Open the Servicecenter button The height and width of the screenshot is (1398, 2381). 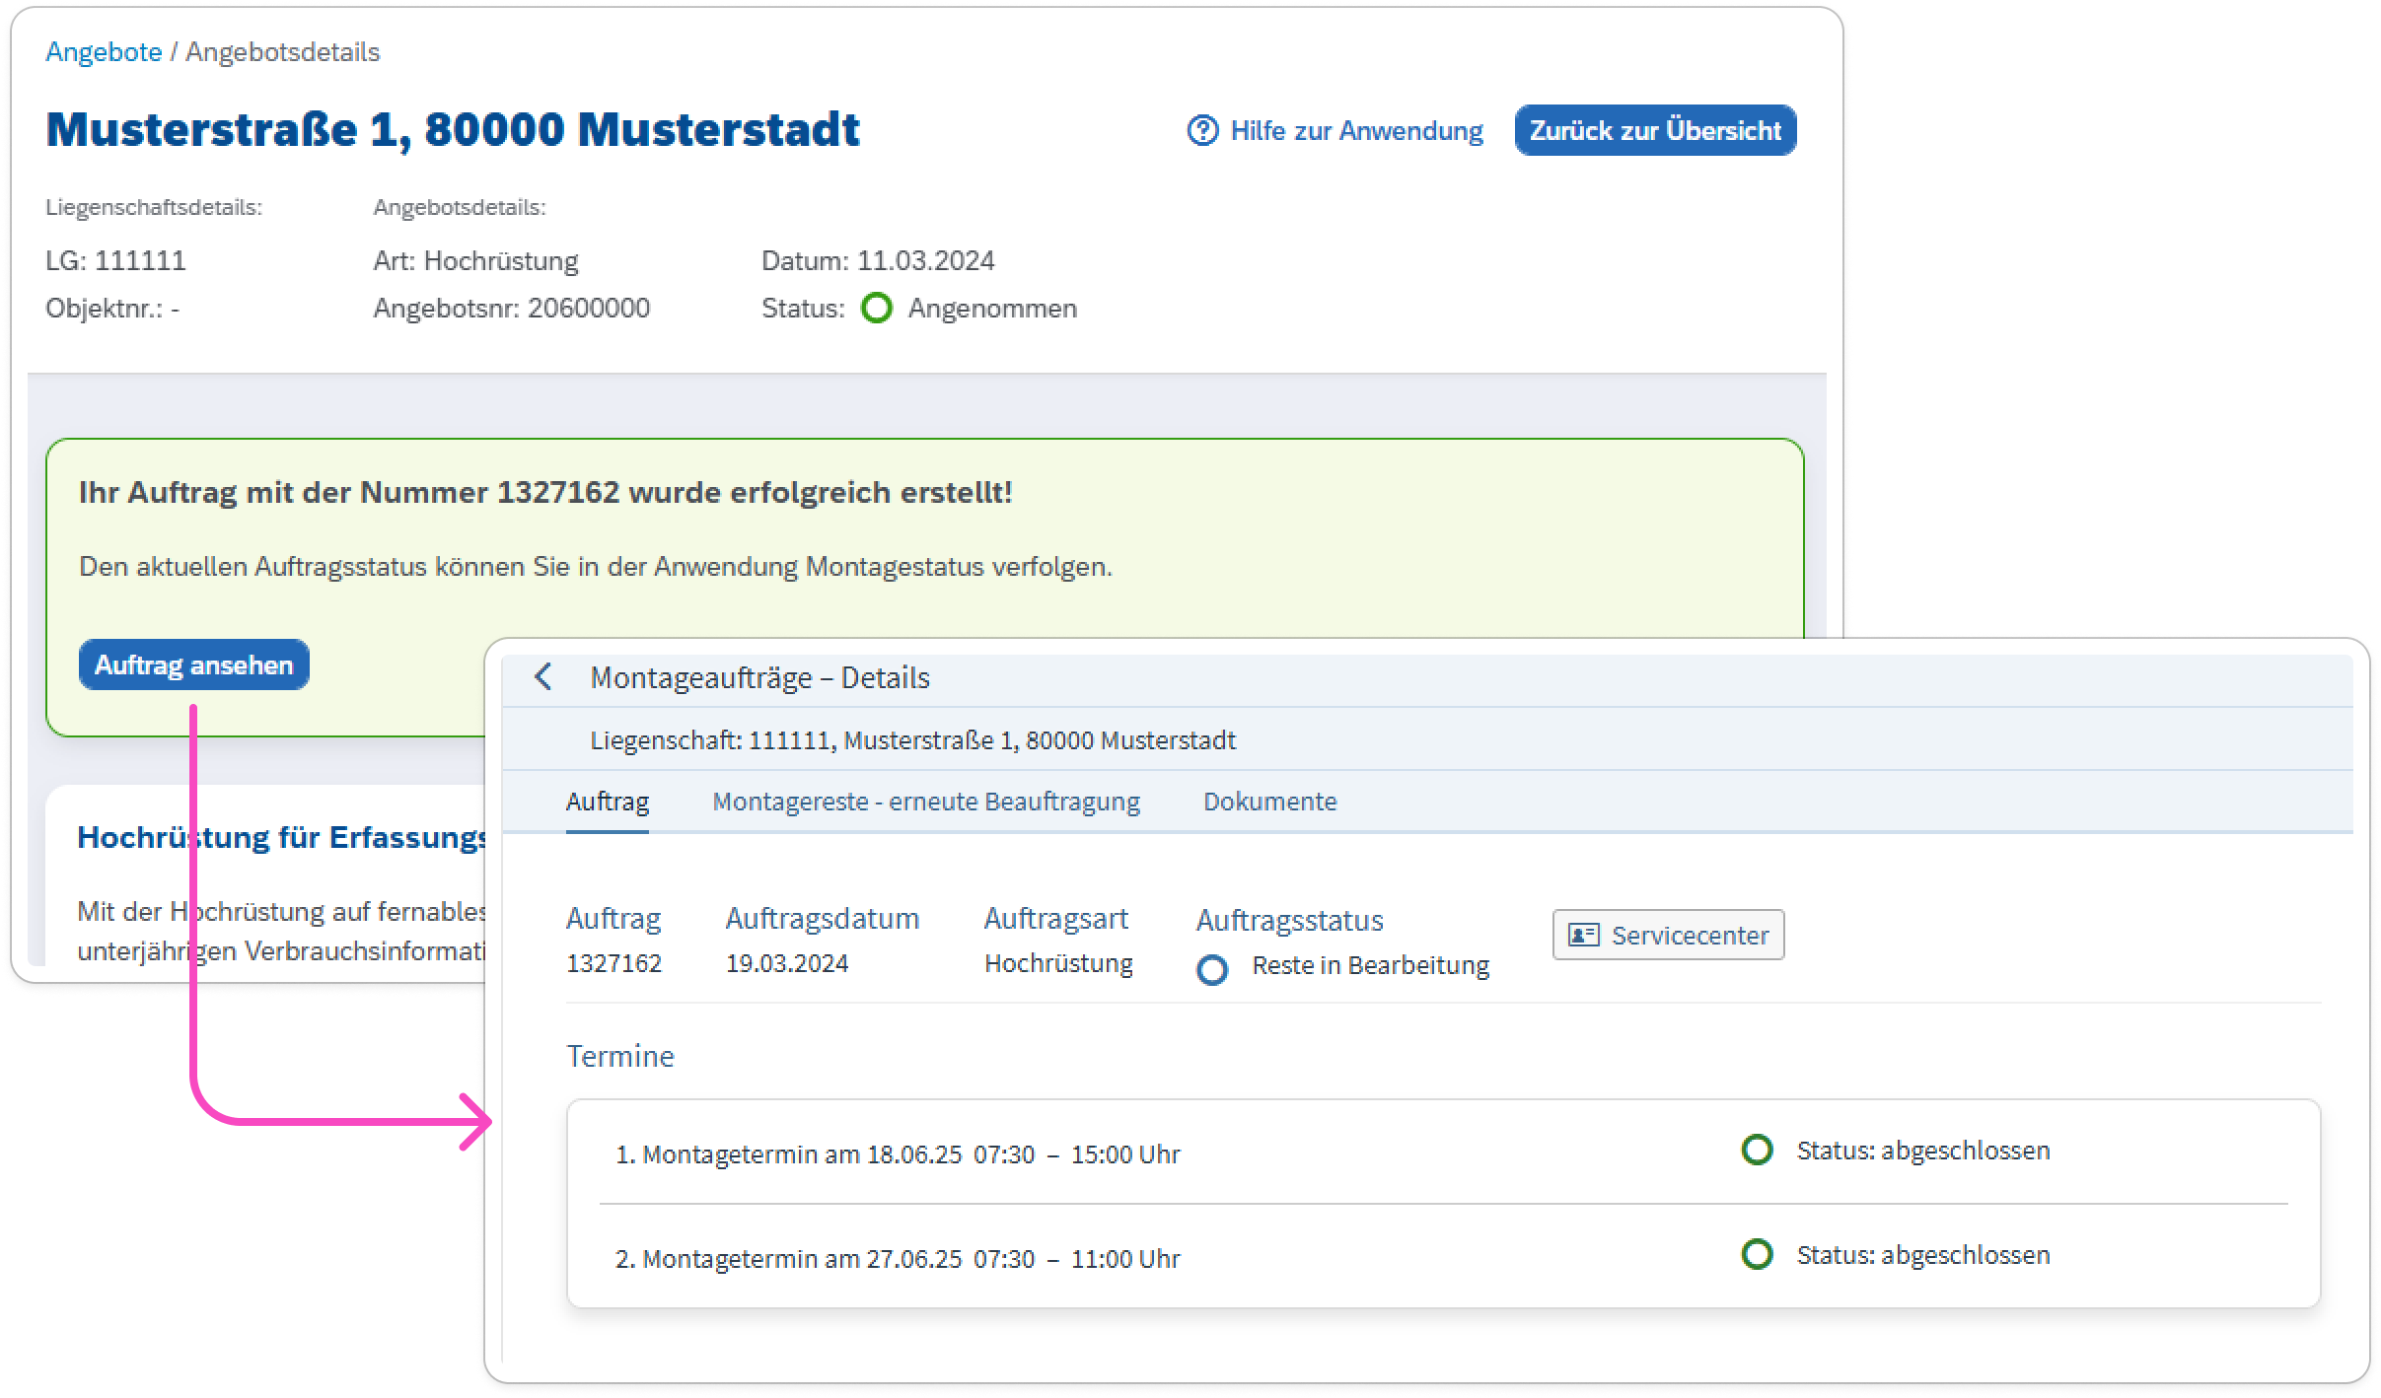1668,935
